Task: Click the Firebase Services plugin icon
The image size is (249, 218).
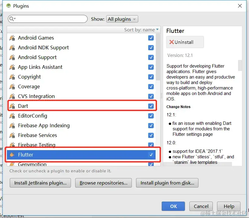Action: [12, 135]
